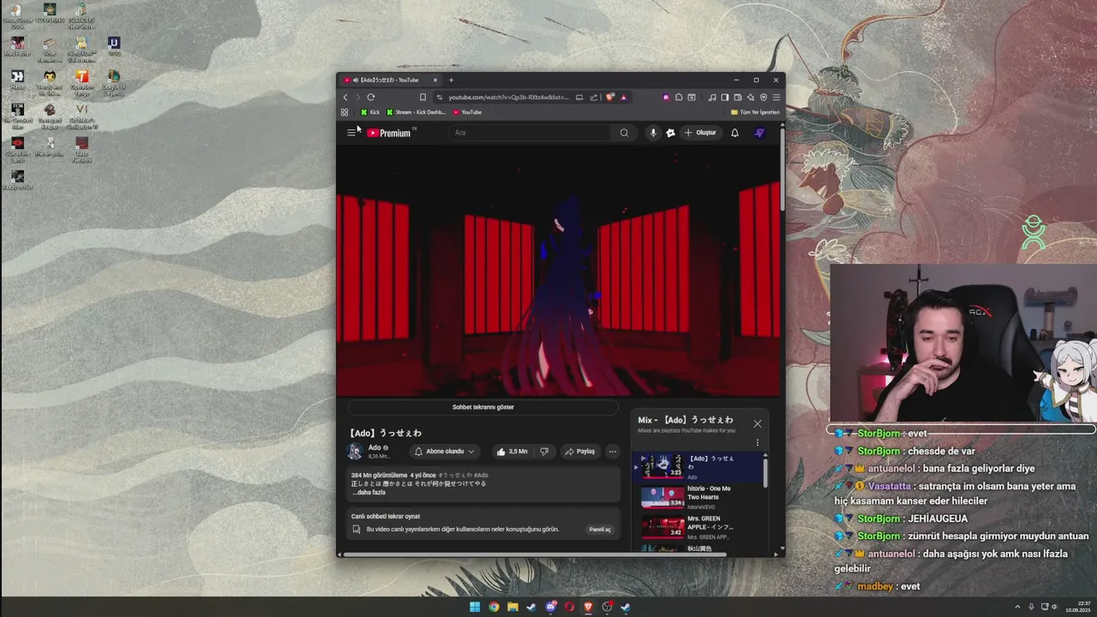This screenshot has width=1097, height=617.
Task: Open the browser main menu icon
Action: [x=776, y=97]
